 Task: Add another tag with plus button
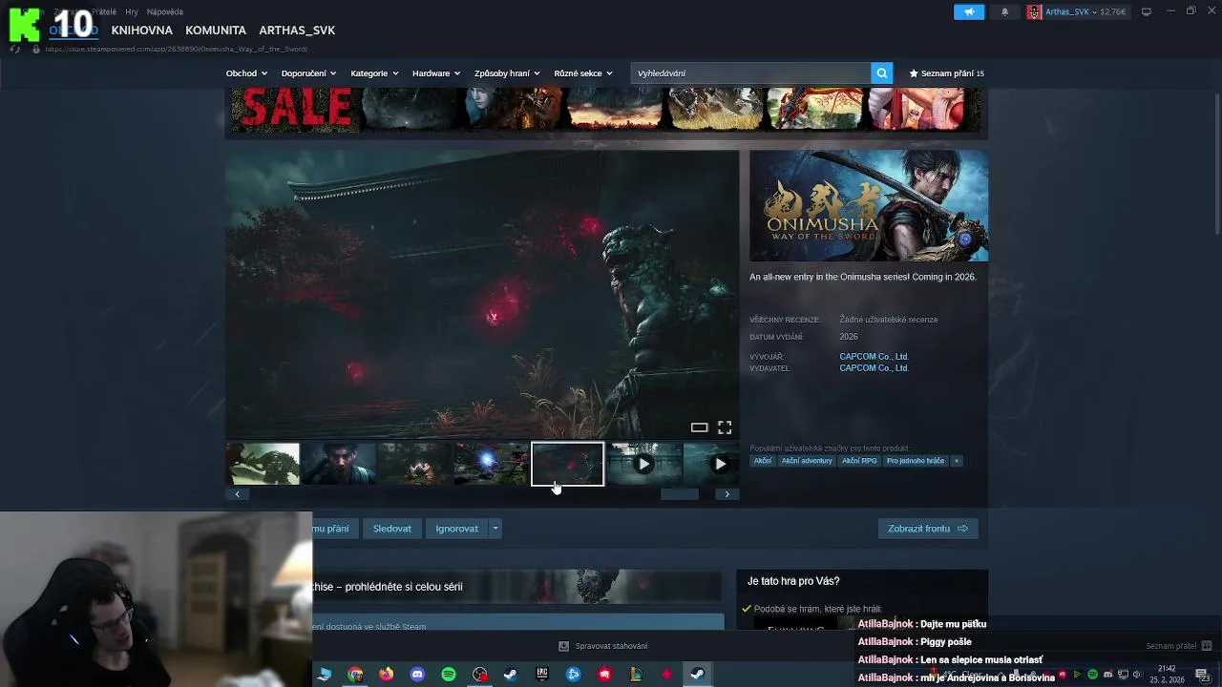tap(956, 461)
